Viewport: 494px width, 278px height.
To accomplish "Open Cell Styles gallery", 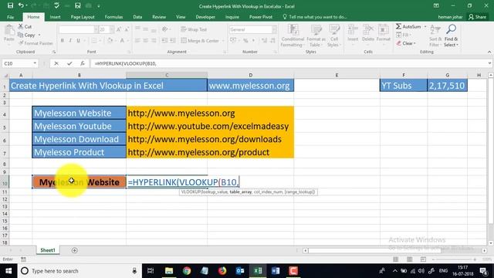I will [x=334, y=36].
